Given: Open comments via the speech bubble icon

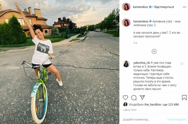Looking at the screenshot, I should [x=134, y=98].
